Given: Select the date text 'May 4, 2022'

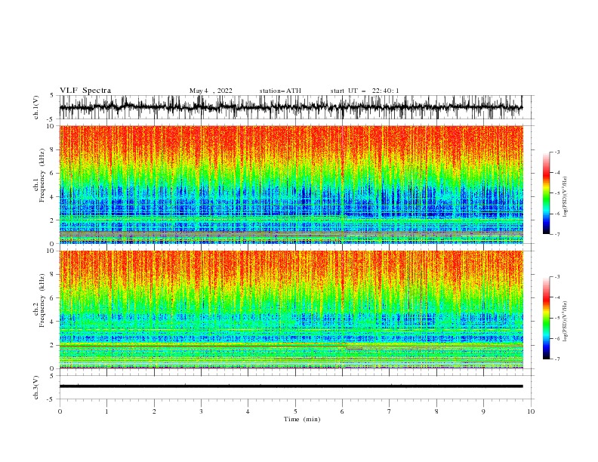Looking at the screenshot, I should click(x=211, y=91).
